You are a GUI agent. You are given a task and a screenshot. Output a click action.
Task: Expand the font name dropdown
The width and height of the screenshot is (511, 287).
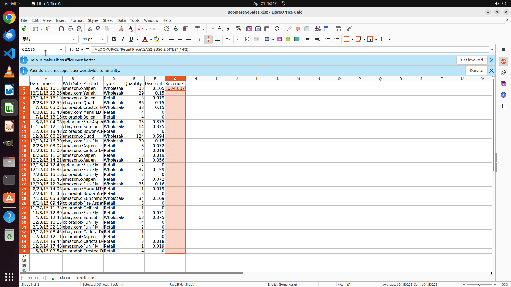[x=74, y=39]
